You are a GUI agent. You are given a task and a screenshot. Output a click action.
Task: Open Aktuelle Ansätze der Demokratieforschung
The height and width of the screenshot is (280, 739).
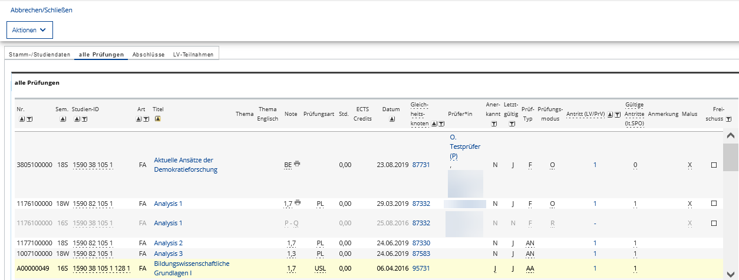(x=186, y=165)
